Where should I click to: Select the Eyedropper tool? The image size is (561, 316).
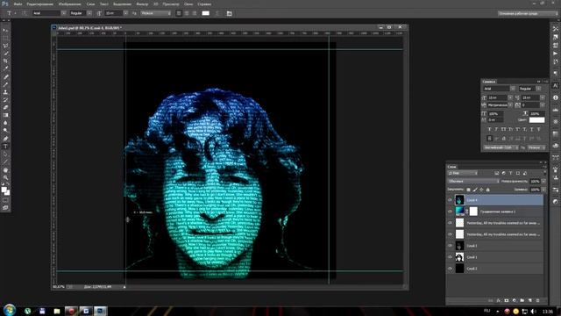(6, 68)
